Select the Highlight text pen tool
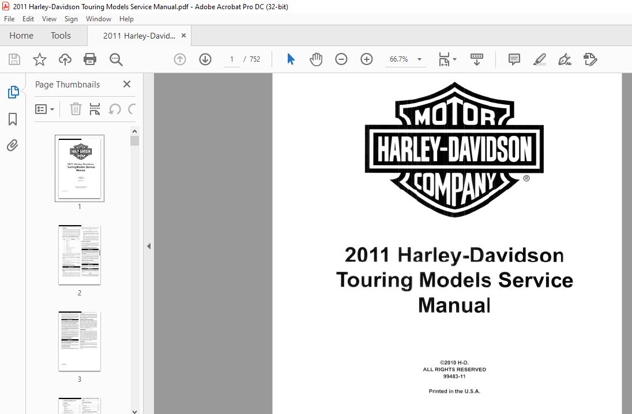Image resolution: width=632 pixels, height=414 pixels. [540, 59]
